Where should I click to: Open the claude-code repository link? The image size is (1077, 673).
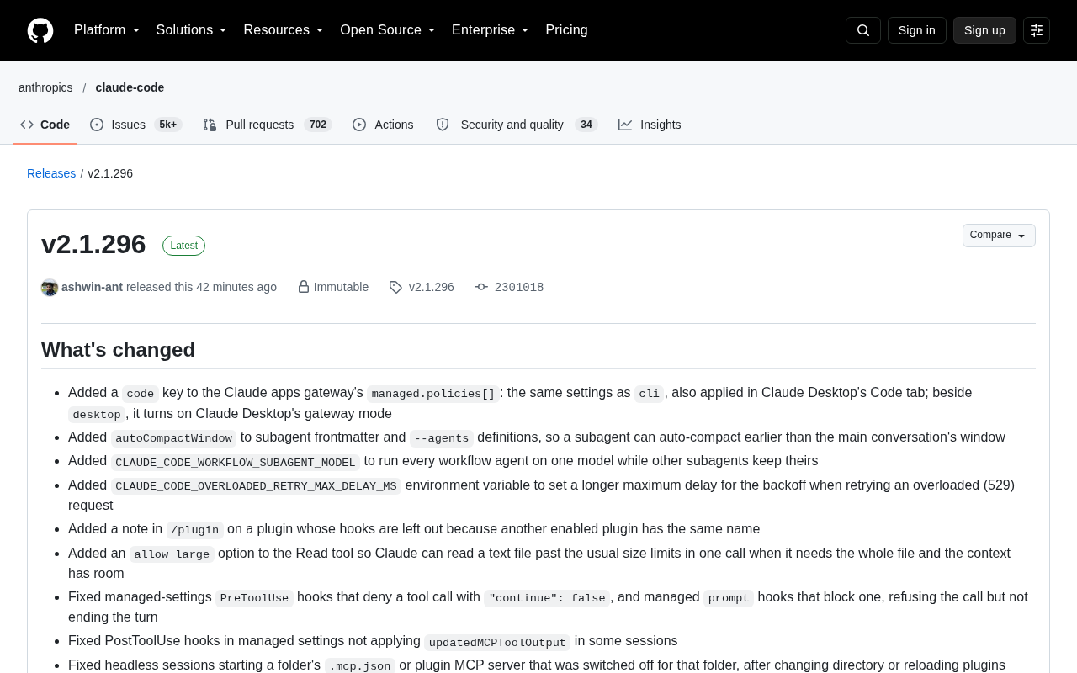point(130,87)
